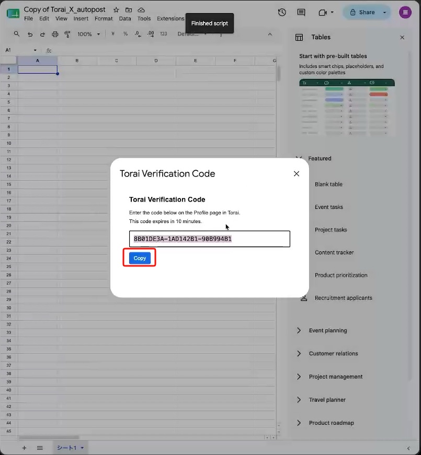Select the Product prioritization table
This screenshot has width=421, height=455.
[341, 275]
